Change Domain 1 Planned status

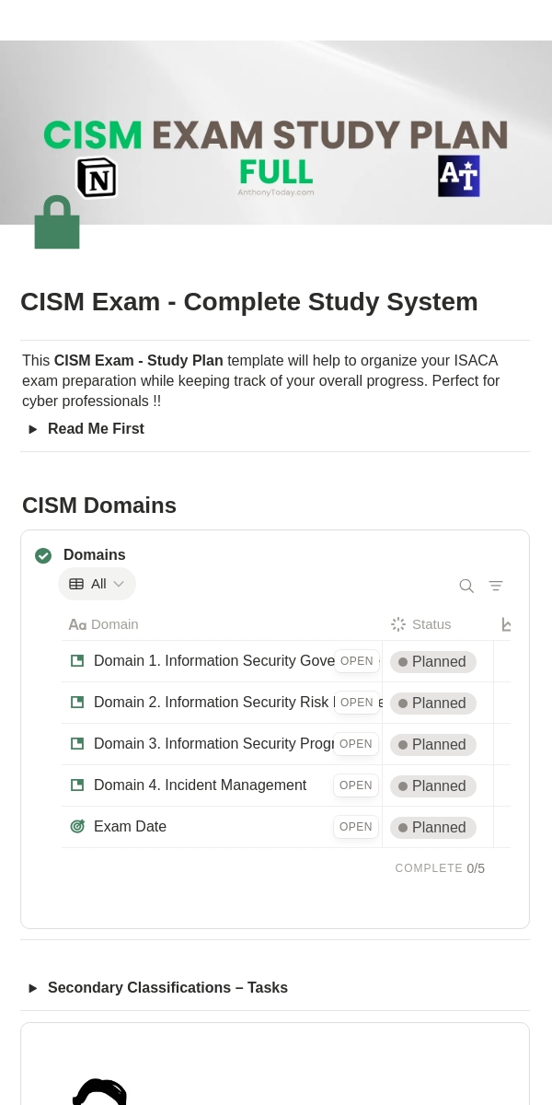pyautogui.click(x=433, y=662)
